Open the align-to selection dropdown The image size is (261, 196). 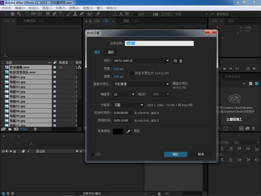[x=246, y=143]
